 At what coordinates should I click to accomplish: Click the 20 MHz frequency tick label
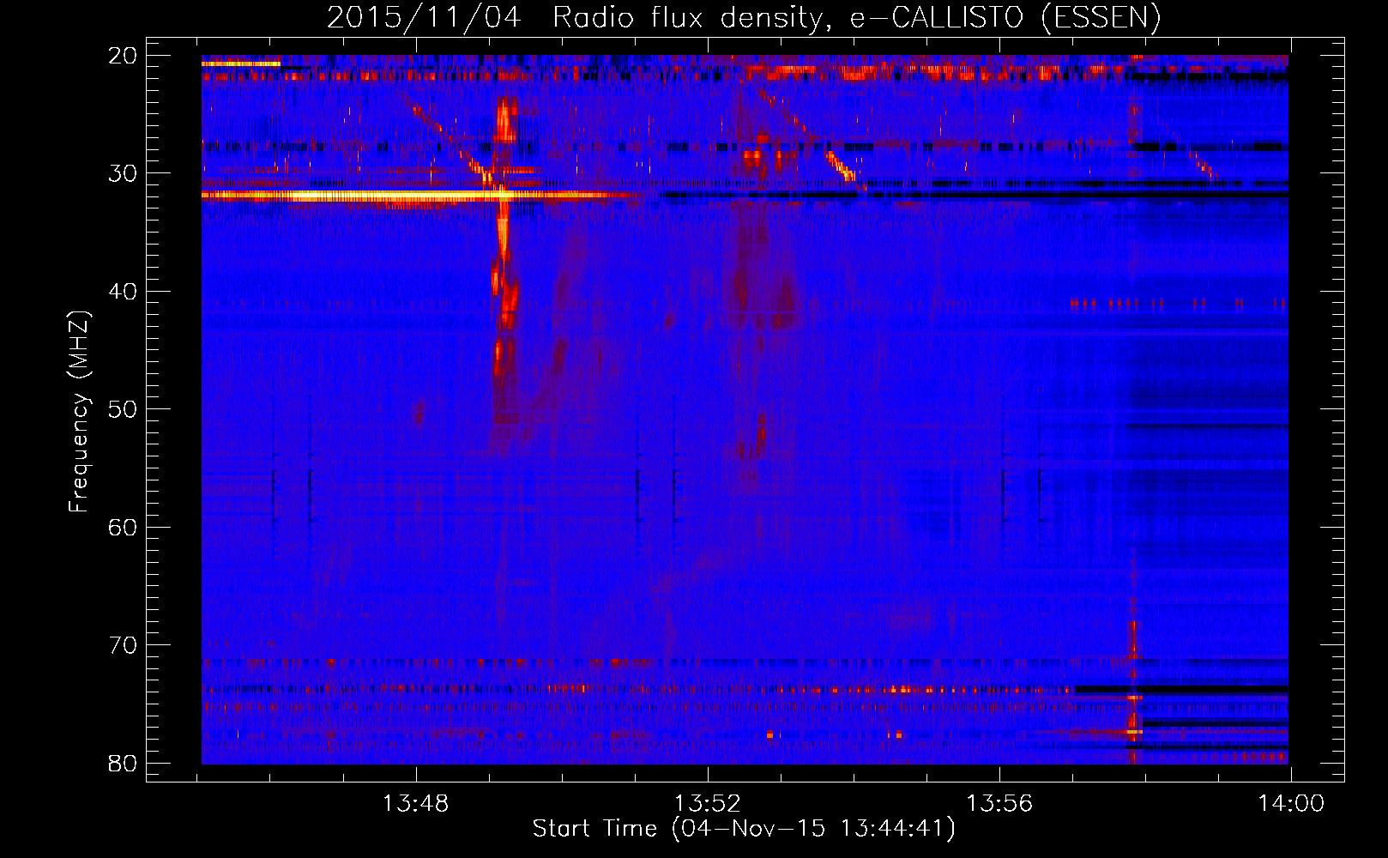(124, 56)
